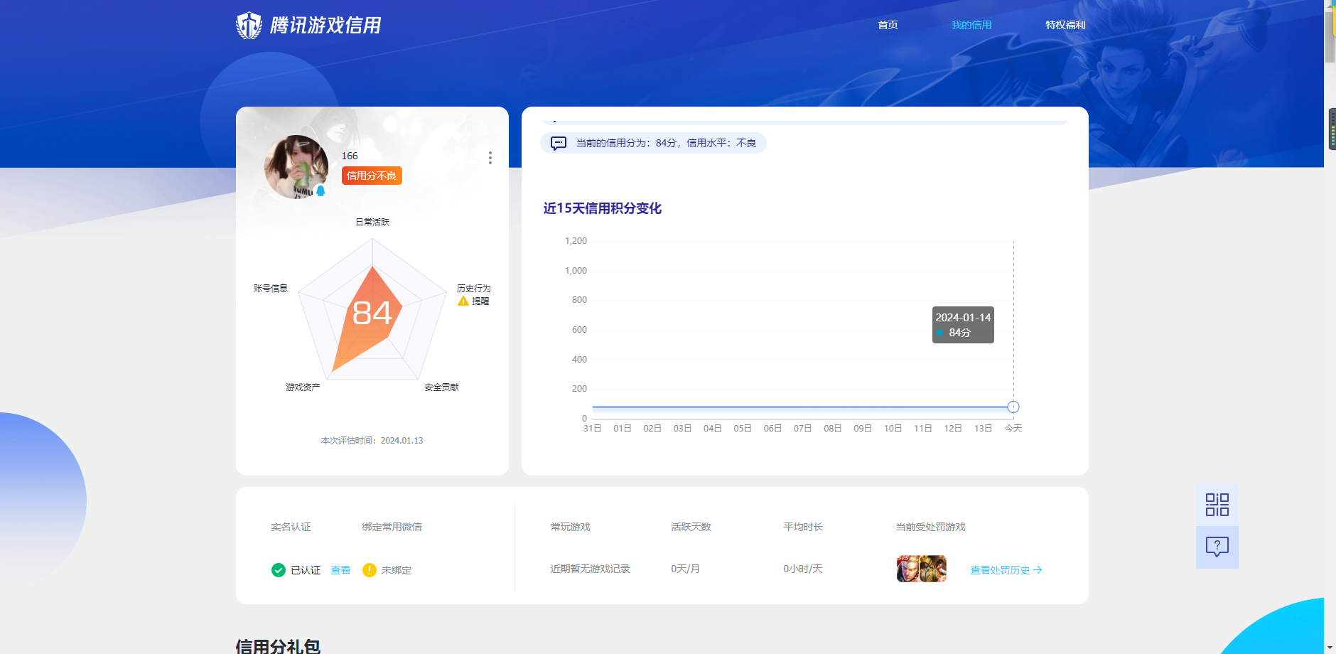Click the 2024-01-14 chart tooltip

point(963,325)
